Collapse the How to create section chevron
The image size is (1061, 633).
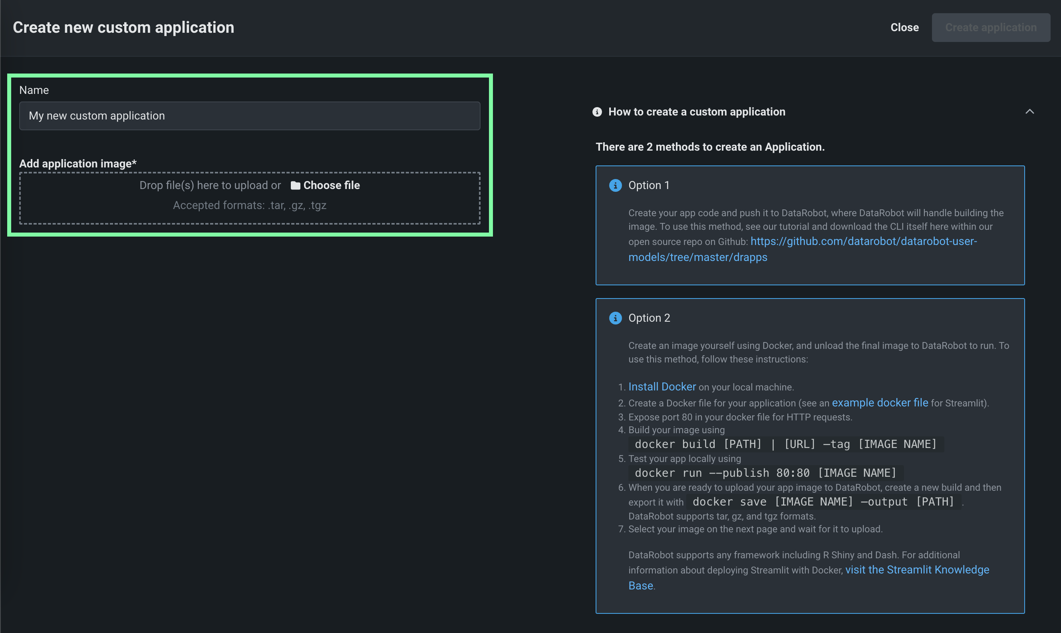(x=1029, y=112)
